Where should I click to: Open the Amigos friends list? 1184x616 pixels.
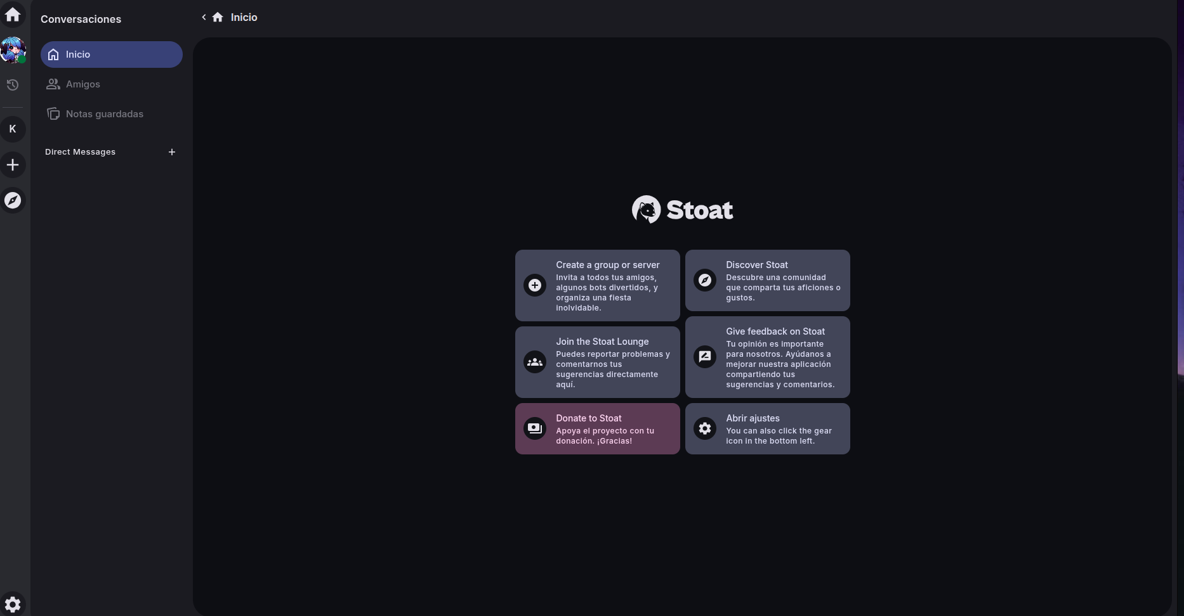[x=82, y=84]
